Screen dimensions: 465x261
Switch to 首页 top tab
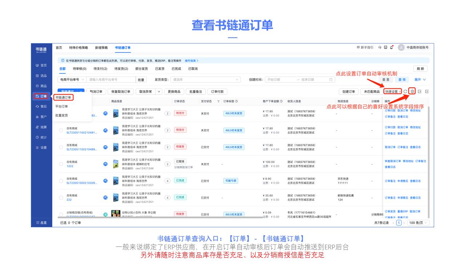pyautogui.click(x=59, y=47)
